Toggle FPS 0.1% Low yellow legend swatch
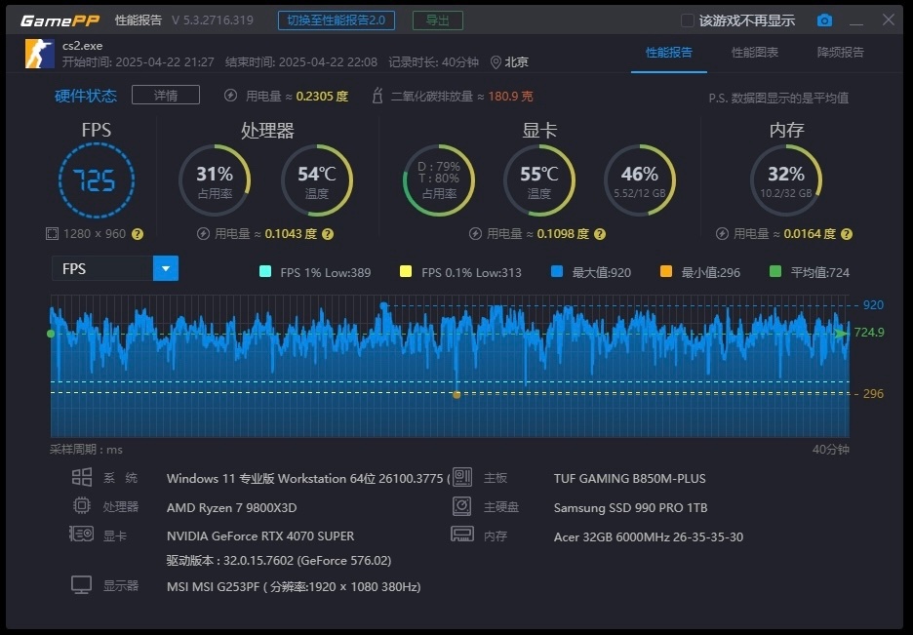The image size is (913, 635). click(406, 271)
